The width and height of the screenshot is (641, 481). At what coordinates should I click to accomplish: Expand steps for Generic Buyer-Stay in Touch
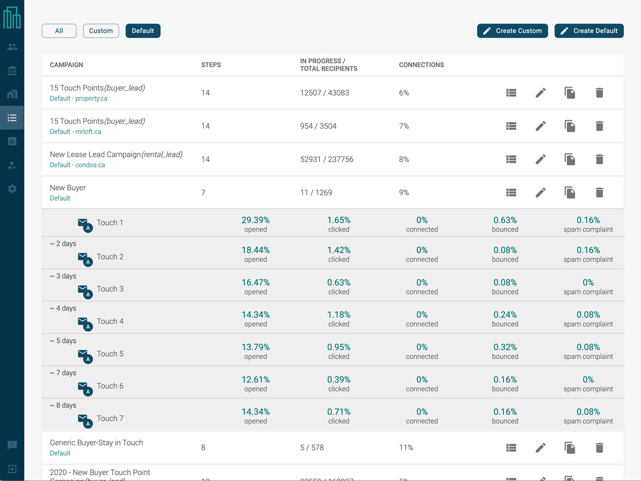[511, 448]
